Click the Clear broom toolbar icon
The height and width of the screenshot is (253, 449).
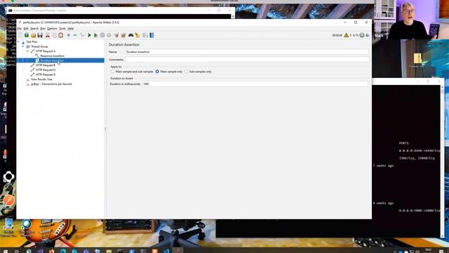tap(116, 35)
